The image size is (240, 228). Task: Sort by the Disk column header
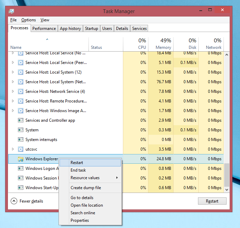(186, 44)
